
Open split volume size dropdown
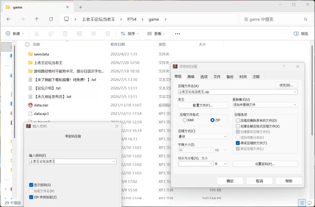pyautogui.click(x=211, y=164)
